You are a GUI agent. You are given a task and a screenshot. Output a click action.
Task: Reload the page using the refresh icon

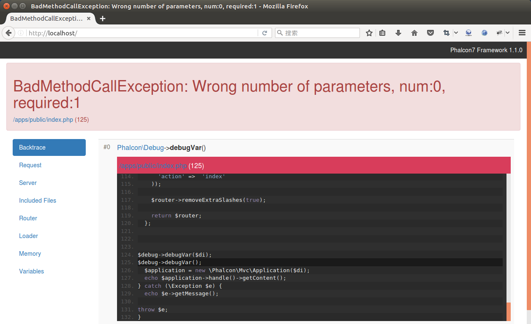point(265,33)
